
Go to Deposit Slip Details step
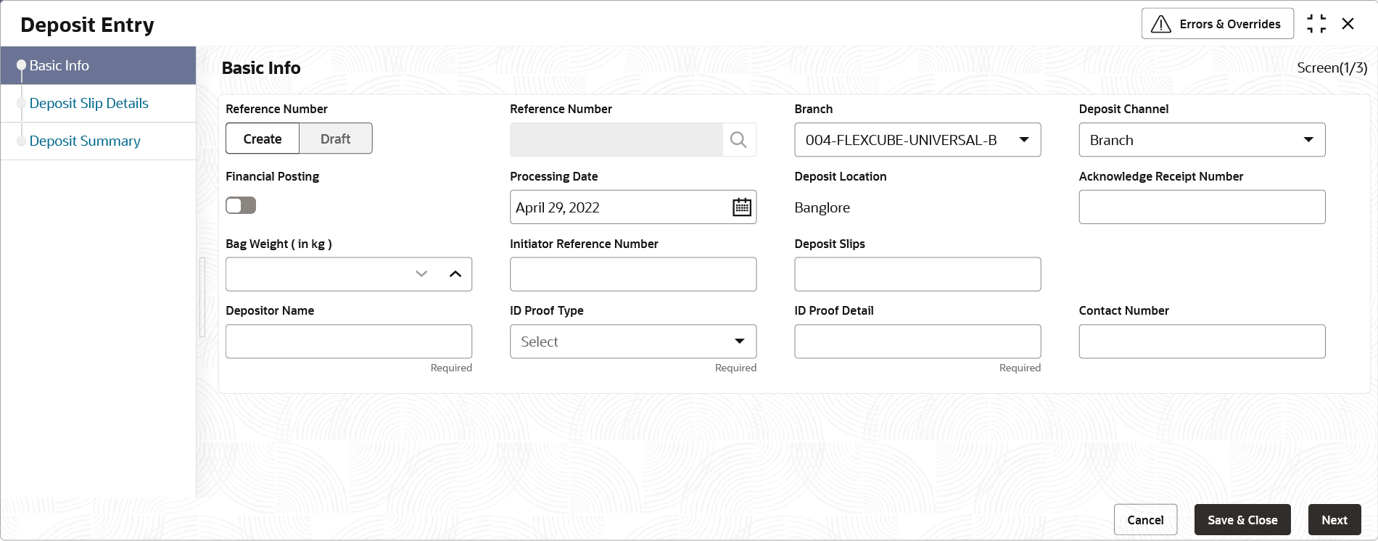coord(98,103)
